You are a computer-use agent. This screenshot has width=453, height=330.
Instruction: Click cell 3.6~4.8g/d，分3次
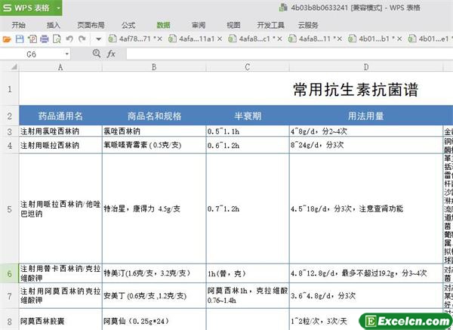pos(366,296)
